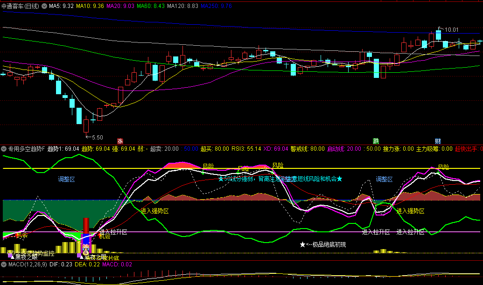483x285 pixels.
Task: Select the 启动线: 20.00 readout
Action: click(344, 149)
